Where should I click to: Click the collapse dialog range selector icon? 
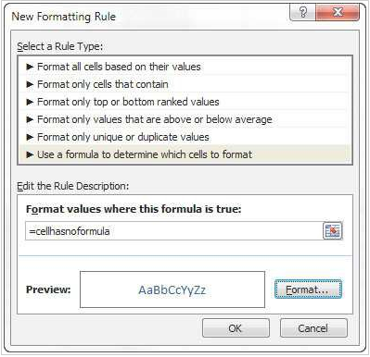[x=333, y=230]
